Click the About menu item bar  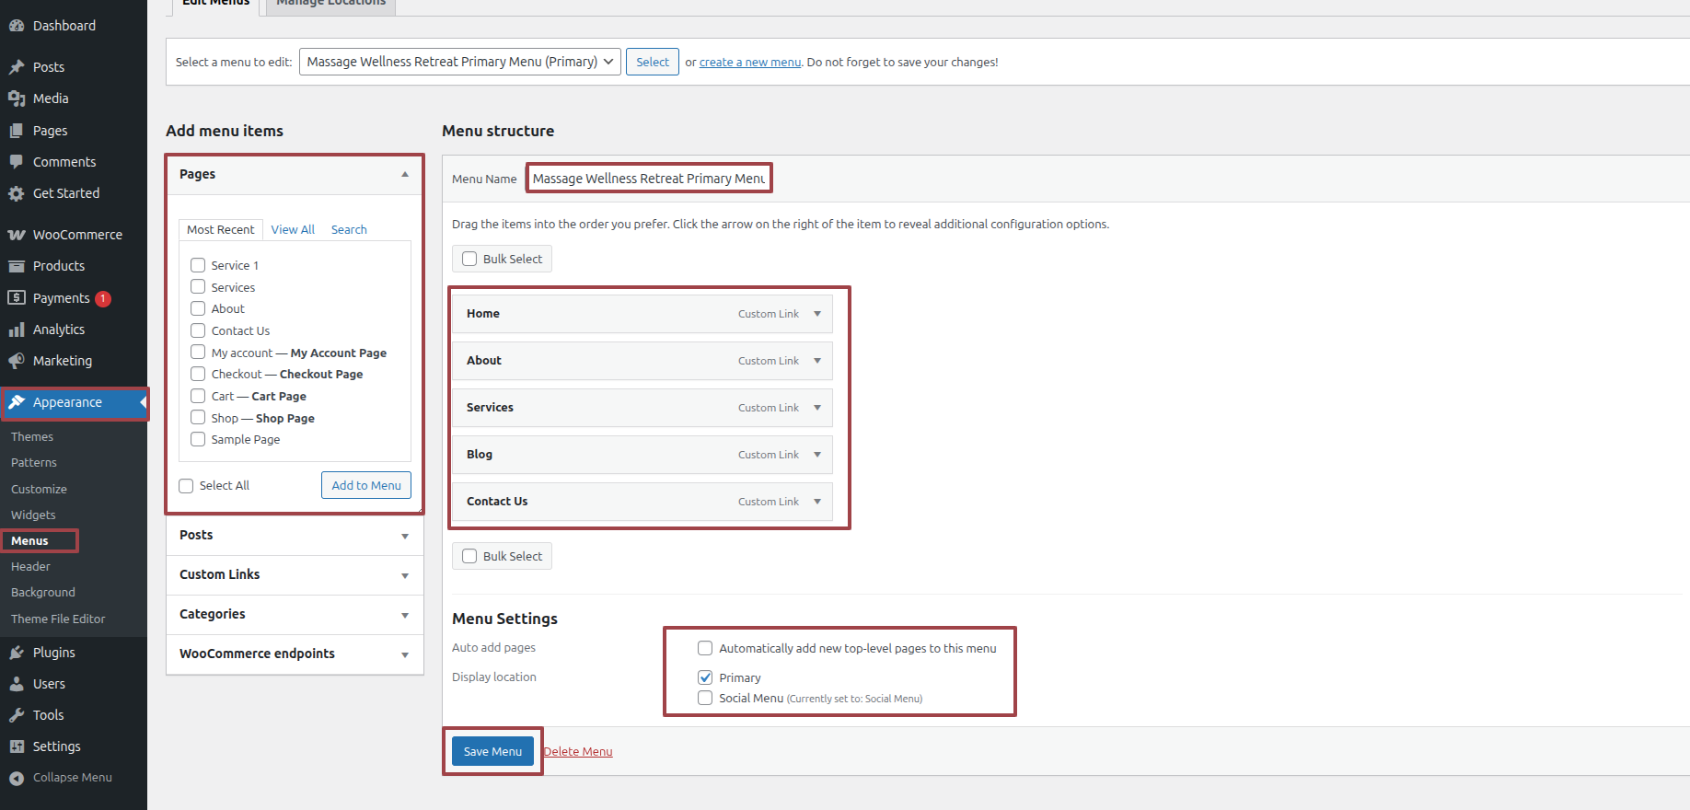coord(642,361)
